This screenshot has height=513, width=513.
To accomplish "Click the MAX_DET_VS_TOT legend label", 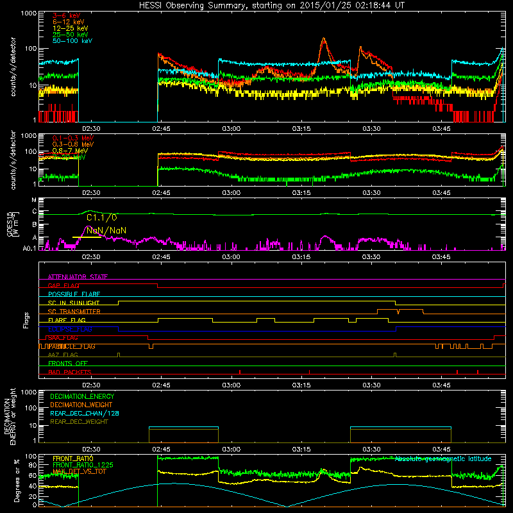I will [x=79, y=471].
